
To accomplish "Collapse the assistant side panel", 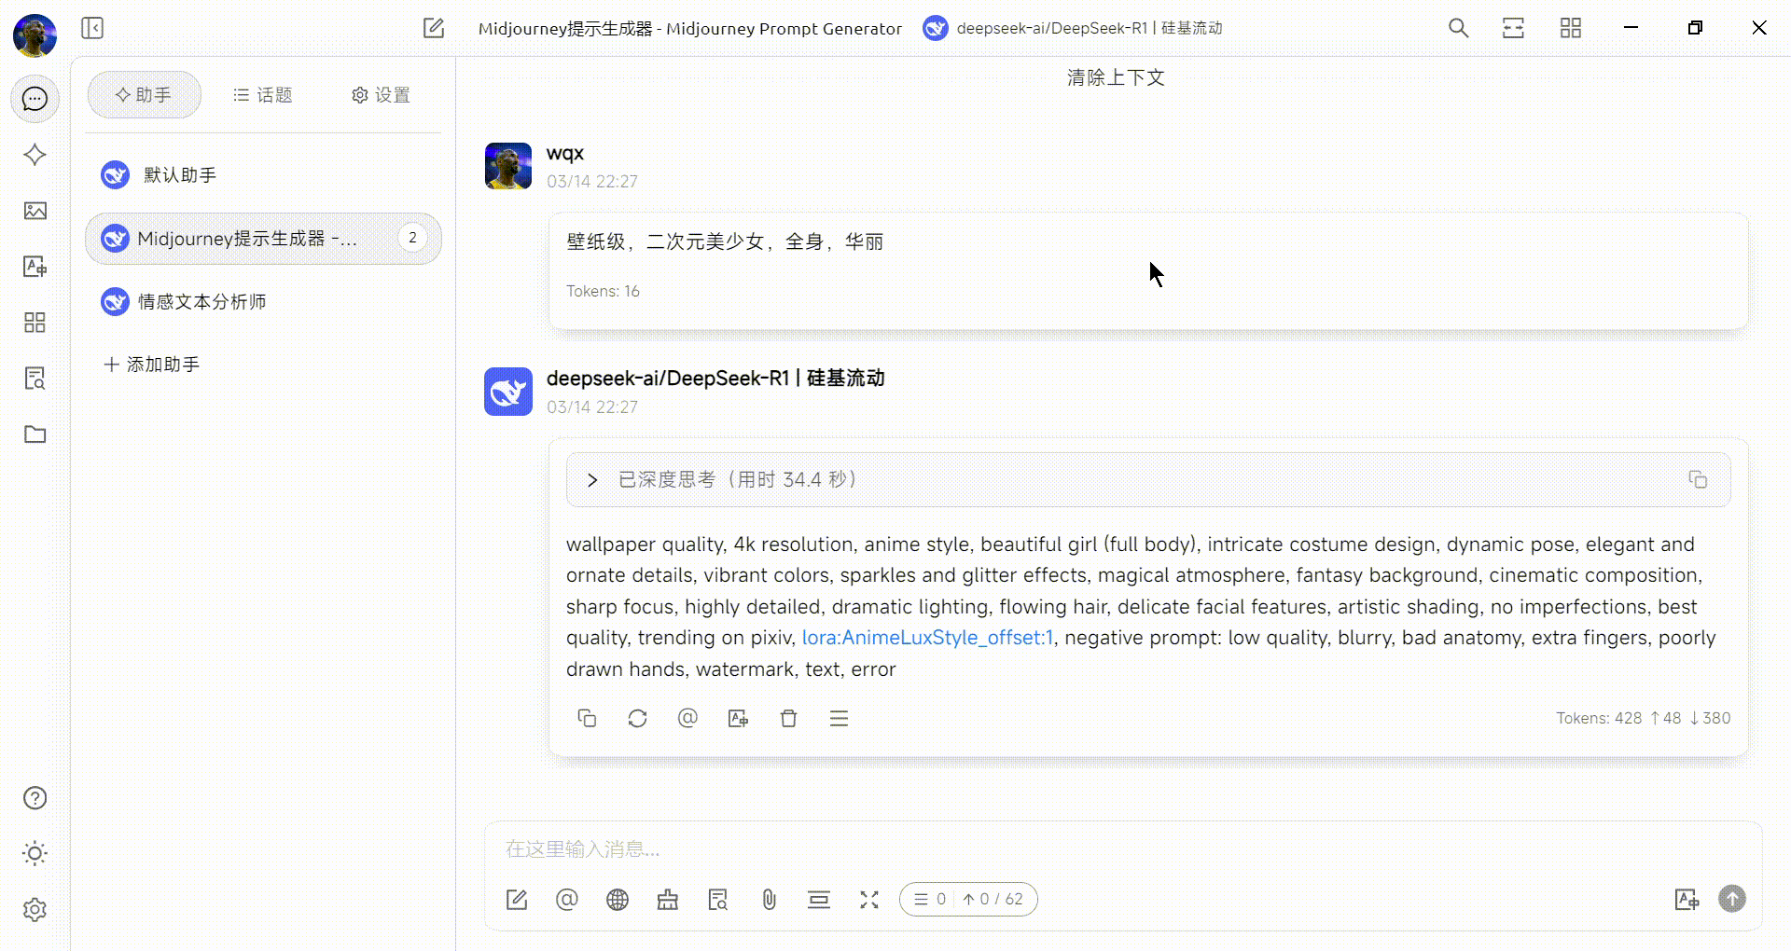I will pos(92,28).
